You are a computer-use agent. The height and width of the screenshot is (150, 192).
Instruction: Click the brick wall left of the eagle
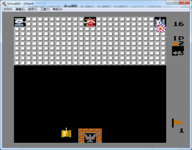click(x=81, y=135)
